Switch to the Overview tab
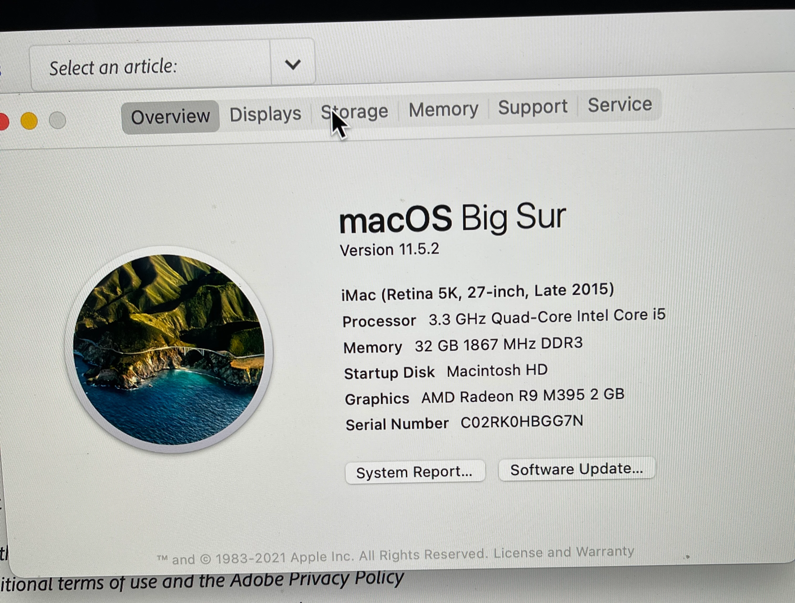This screenshot has width=795, height=603. [170, 117]
